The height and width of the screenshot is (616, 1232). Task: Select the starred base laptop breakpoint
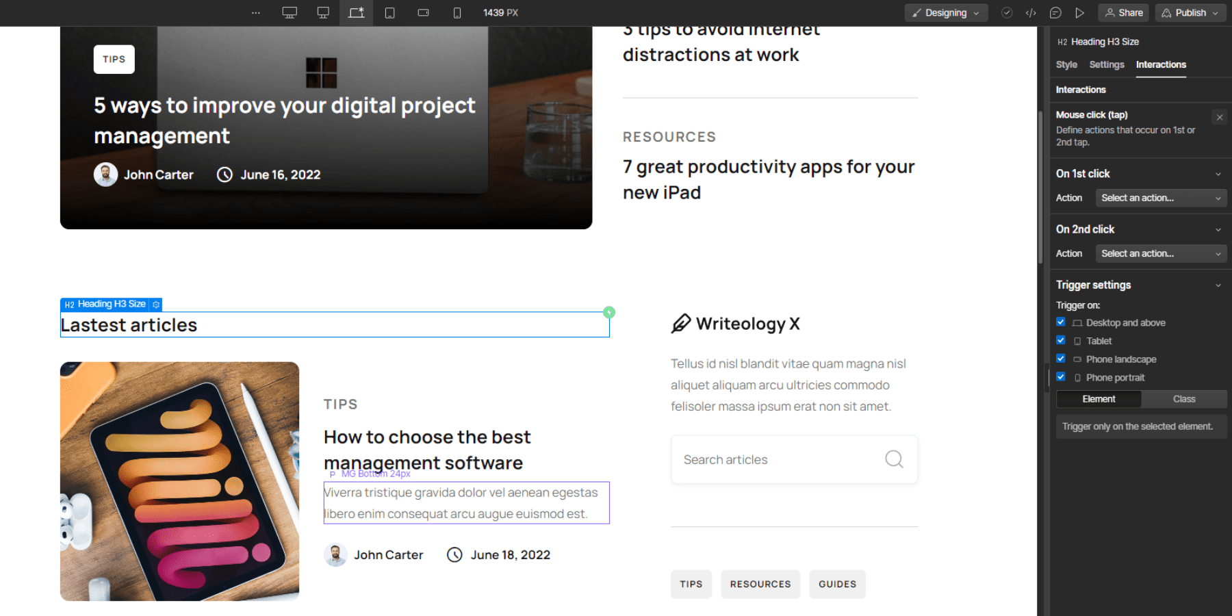tap(356, 12)
